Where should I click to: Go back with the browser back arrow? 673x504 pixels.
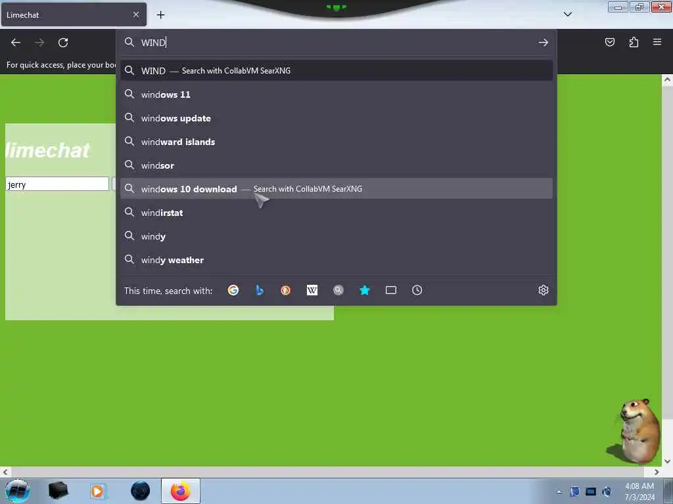(x=16, y=43)
